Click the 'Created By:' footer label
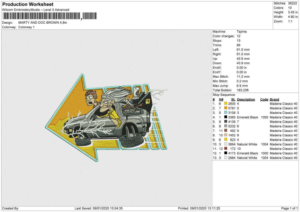300x212 pixels. tap(10, 208)
